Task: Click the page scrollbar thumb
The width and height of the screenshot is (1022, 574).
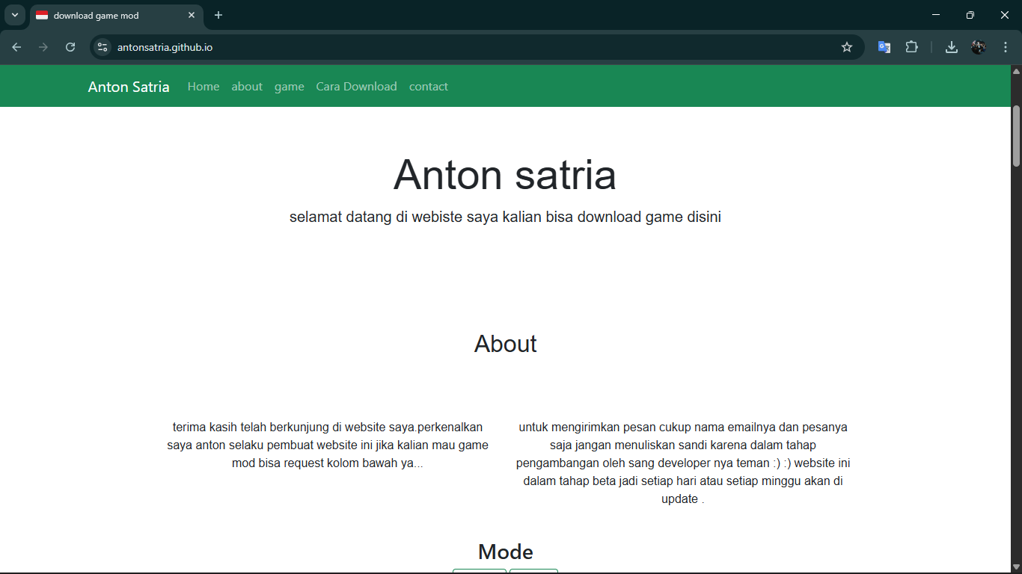Action: coord(1016,136)
